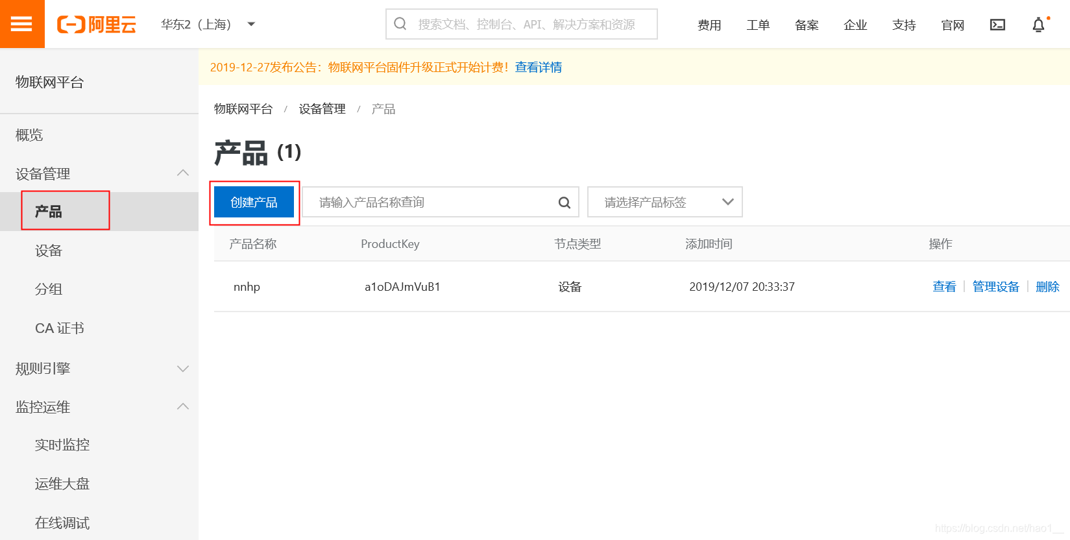This screenshot has width=1070, height=540.
Task: Go to 物联网平台 in the breadcrumb
Action: click(x=243, y=109)
